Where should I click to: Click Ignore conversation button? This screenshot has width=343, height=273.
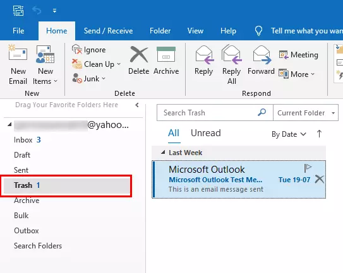click(89, 50)
